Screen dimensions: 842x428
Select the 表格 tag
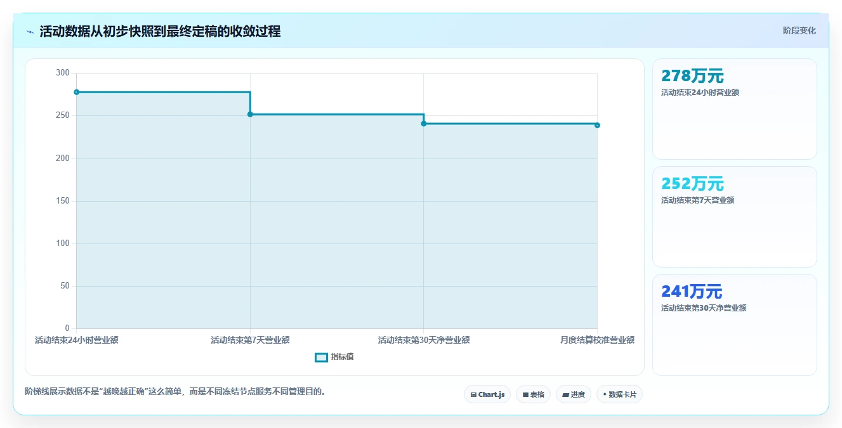coord(533,394)
